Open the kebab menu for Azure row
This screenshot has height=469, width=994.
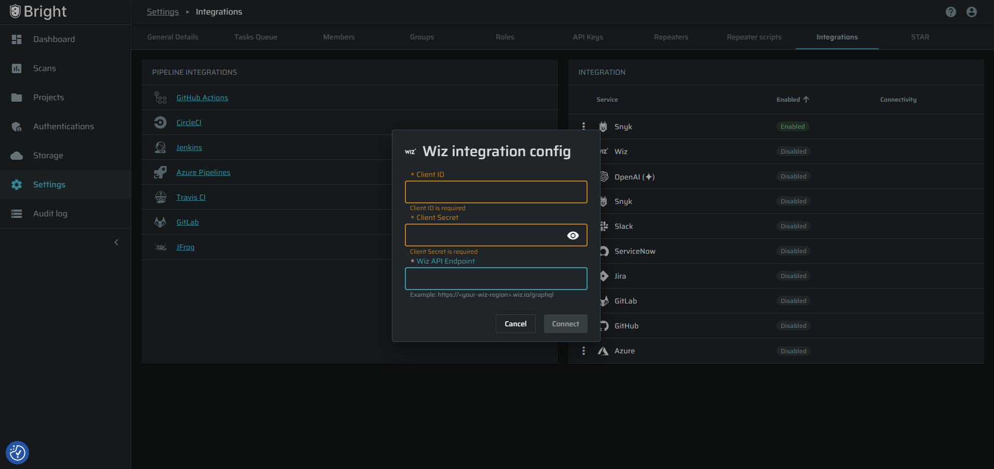pyautogui.click(x=584, y=351)
